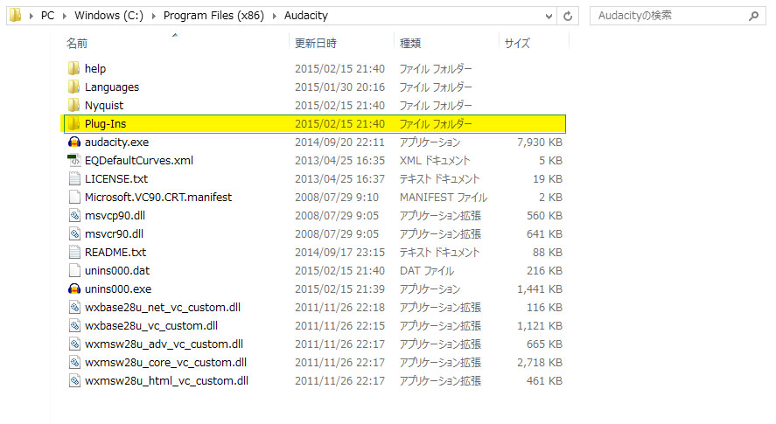Select the unins000.exe file name
This screenshot has height=424, width=776.
(x=118, y=289)
